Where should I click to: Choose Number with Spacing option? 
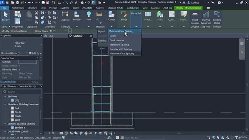pyautogui.click(x=124, y=49)
